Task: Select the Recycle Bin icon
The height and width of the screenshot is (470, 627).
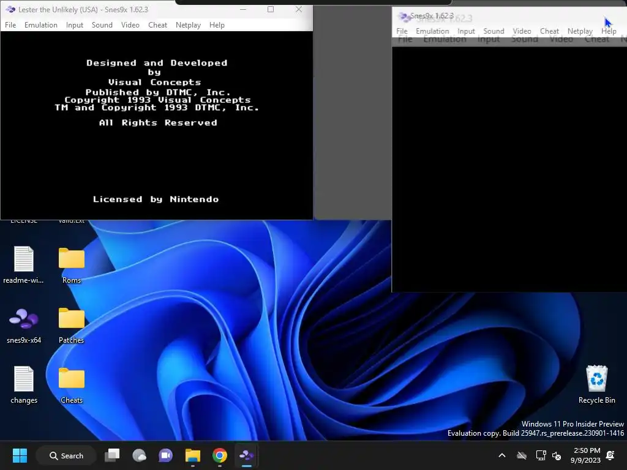Action: [596, 384]
